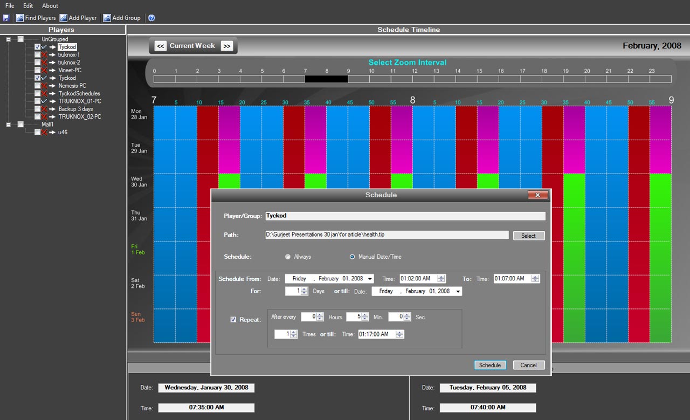This screenshot has width=690, height=420.
Task: Open the 'or till' date dropdown
Action: click(458, 292)
